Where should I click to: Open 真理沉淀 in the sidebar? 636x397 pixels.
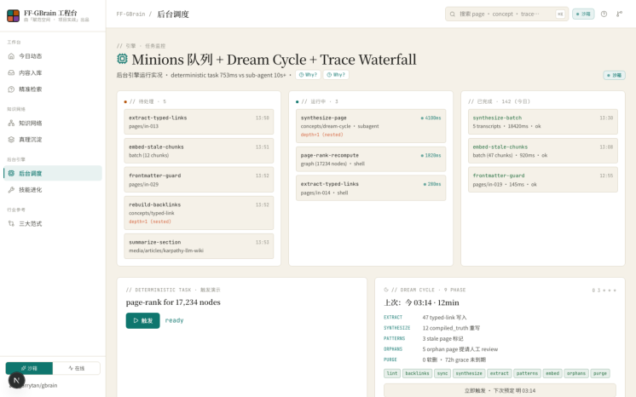pyautogui.click(x=53, y=140)
